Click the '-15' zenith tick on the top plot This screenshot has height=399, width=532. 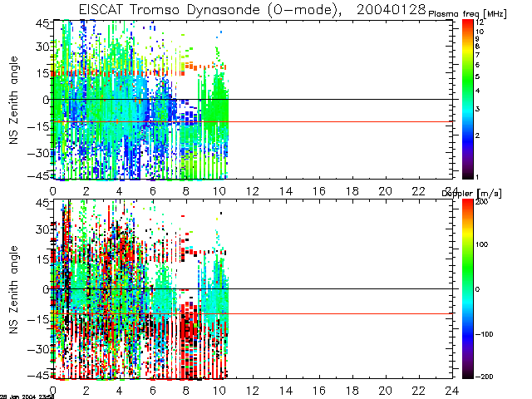(x=39, y=127)
